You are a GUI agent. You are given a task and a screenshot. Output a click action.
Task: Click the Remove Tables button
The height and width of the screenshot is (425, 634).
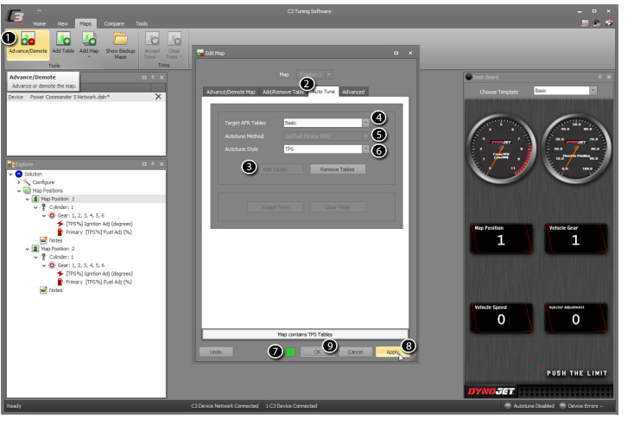[x=338, y=169]
